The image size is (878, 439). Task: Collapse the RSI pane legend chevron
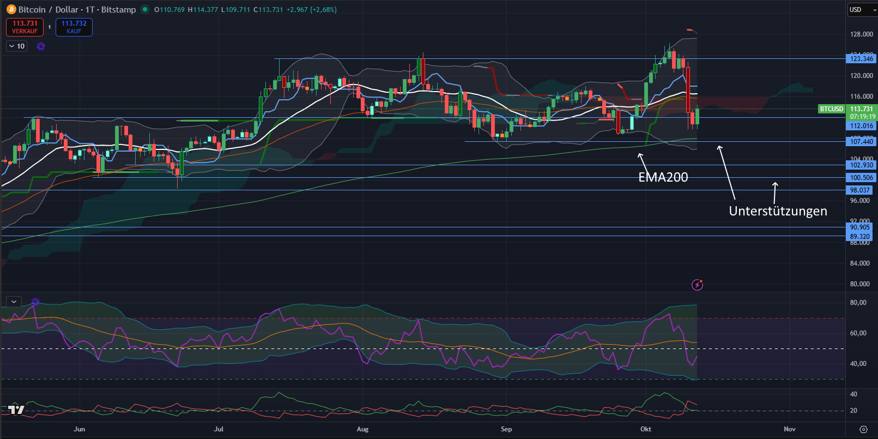click(14, 301)
